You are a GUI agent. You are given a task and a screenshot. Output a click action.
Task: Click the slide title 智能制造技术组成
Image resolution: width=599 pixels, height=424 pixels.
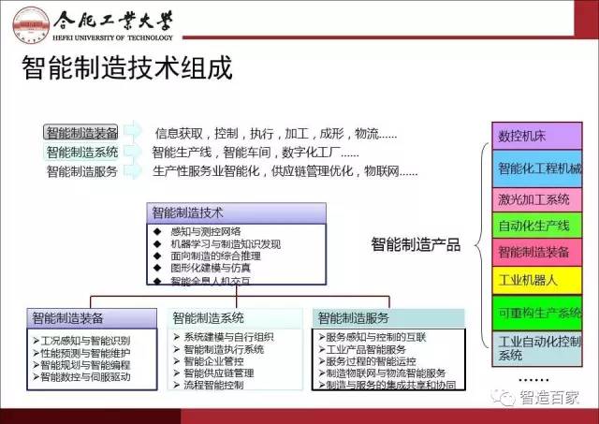[x=126, y=70]
